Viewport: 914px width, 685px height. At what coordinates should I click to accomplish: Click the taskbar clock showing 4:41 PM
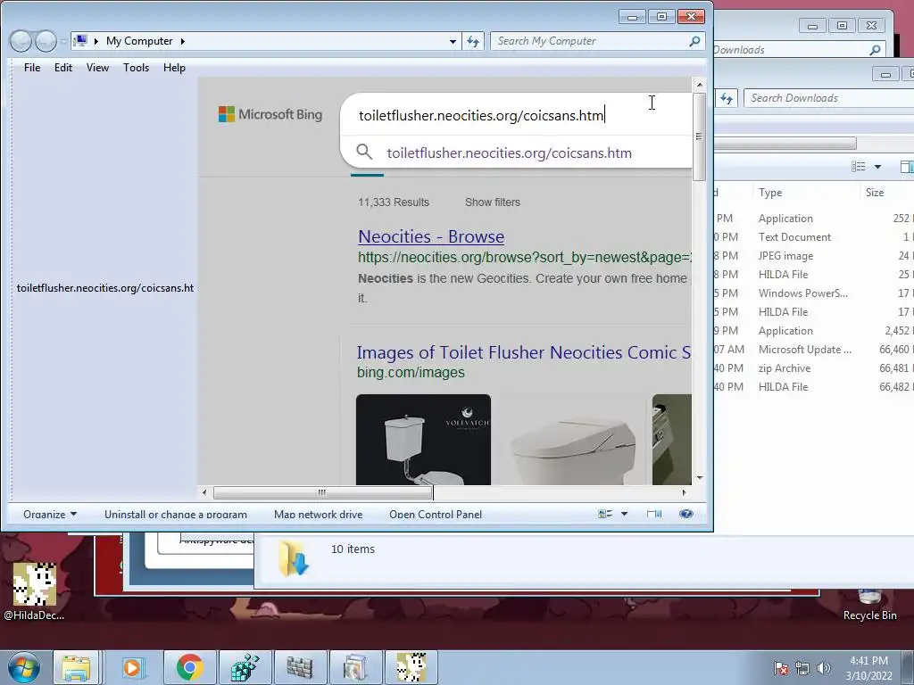(x=868, y=668)
